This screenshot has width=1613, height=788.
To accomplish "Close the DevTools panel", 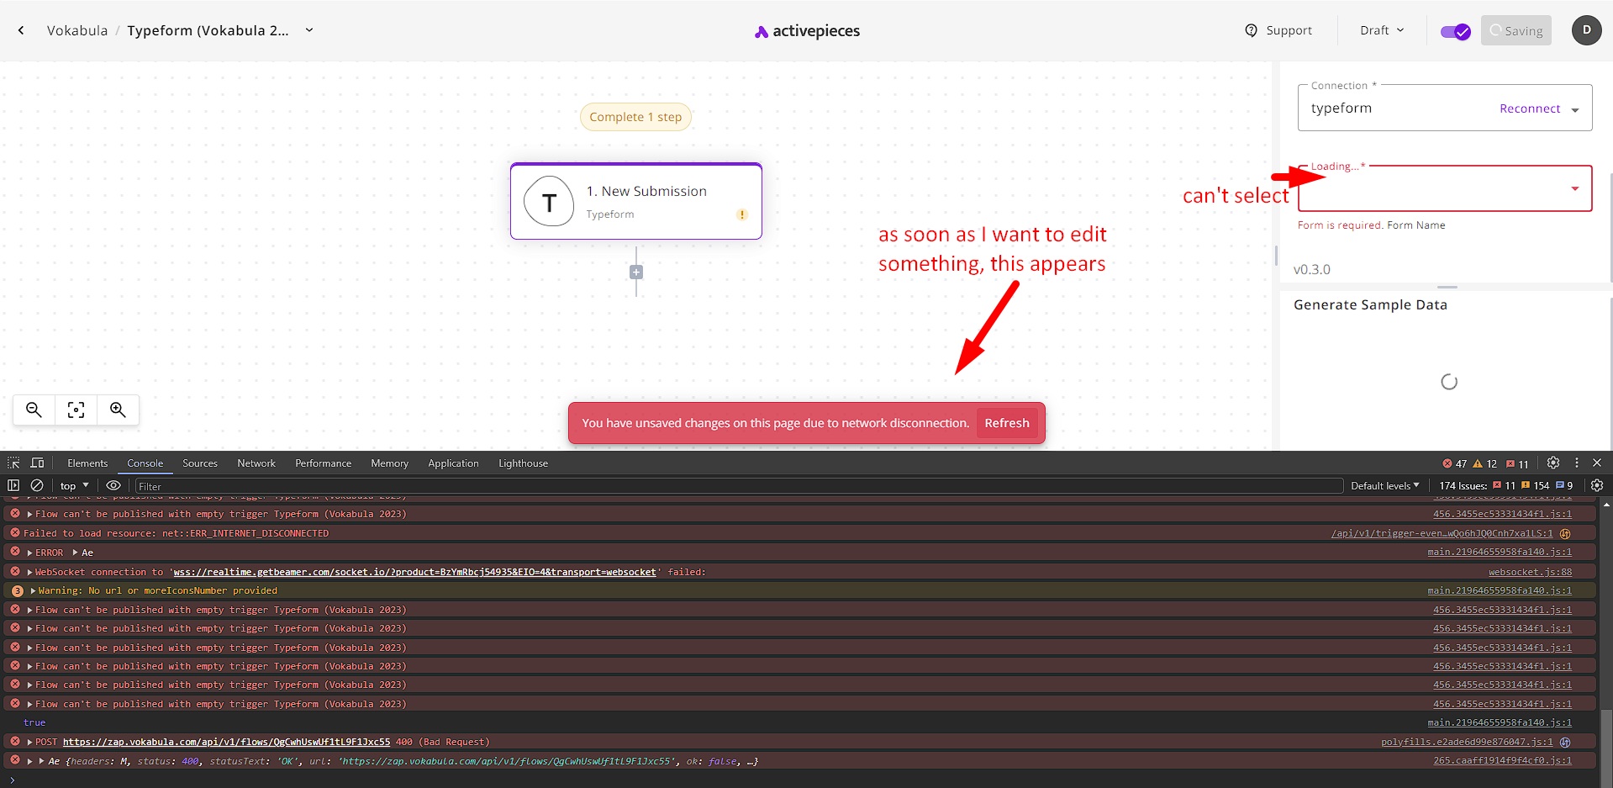I will [1597, 463].
